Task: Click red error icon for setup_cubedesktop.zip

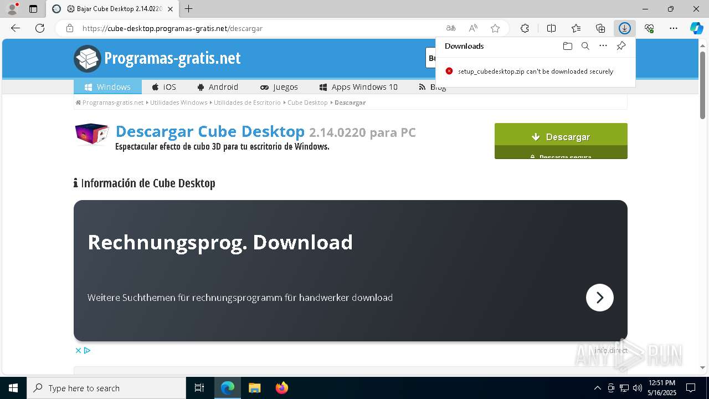Action: [x=449, y=71]
